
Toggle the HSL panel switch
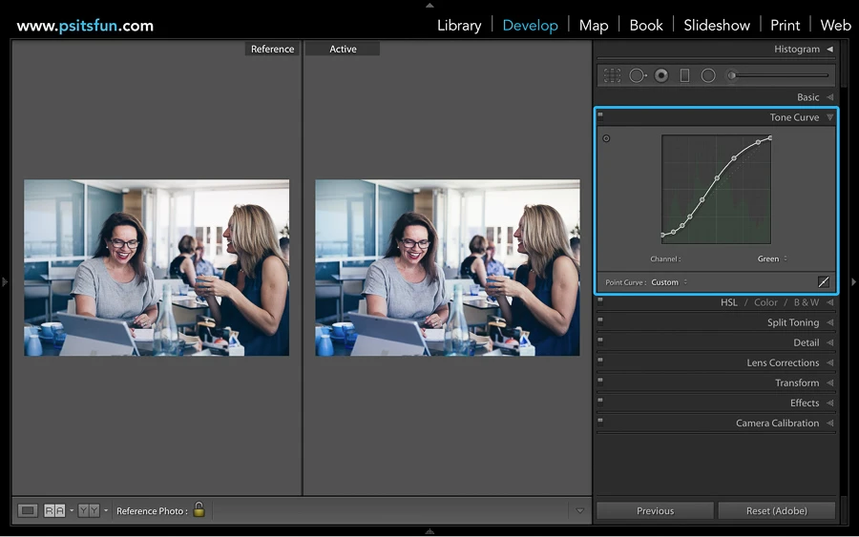600,299
